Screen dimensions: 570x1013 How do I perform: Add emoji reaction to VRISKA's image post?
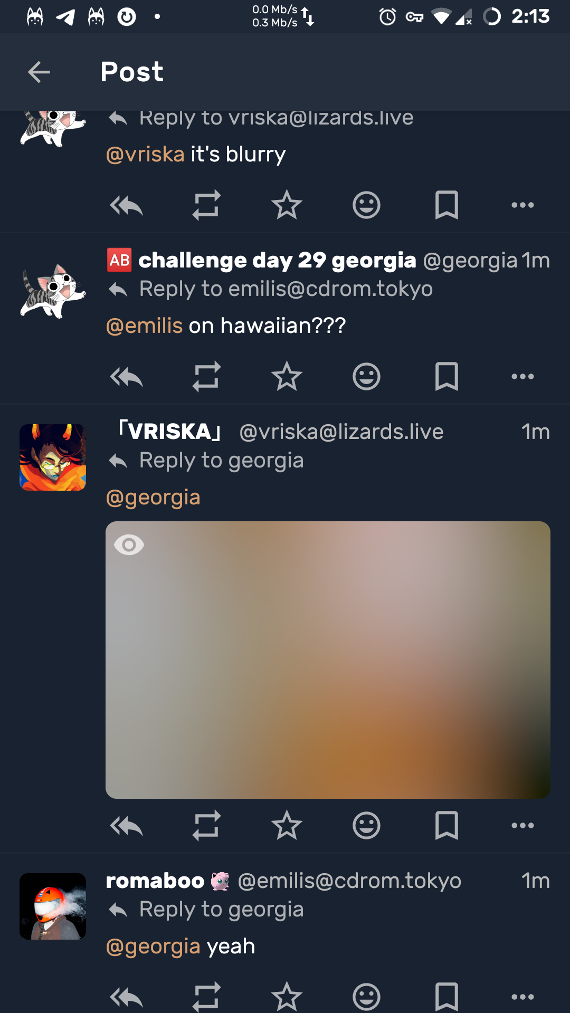[x=366, y=826]
